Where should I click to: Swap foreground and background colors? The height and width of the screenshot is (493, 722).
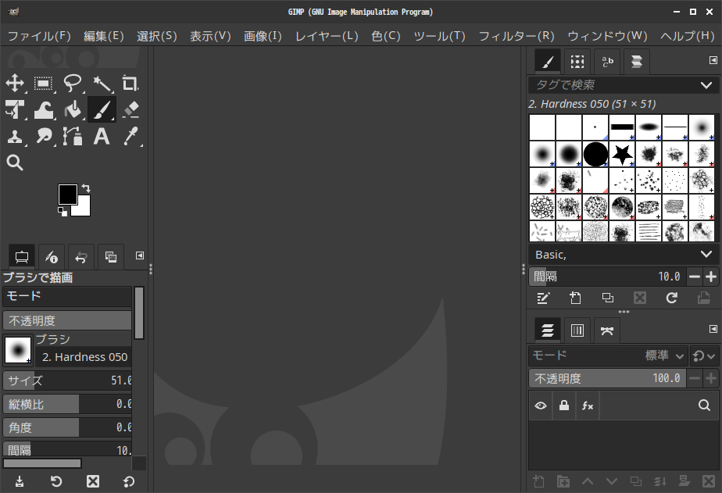(86, 188)
